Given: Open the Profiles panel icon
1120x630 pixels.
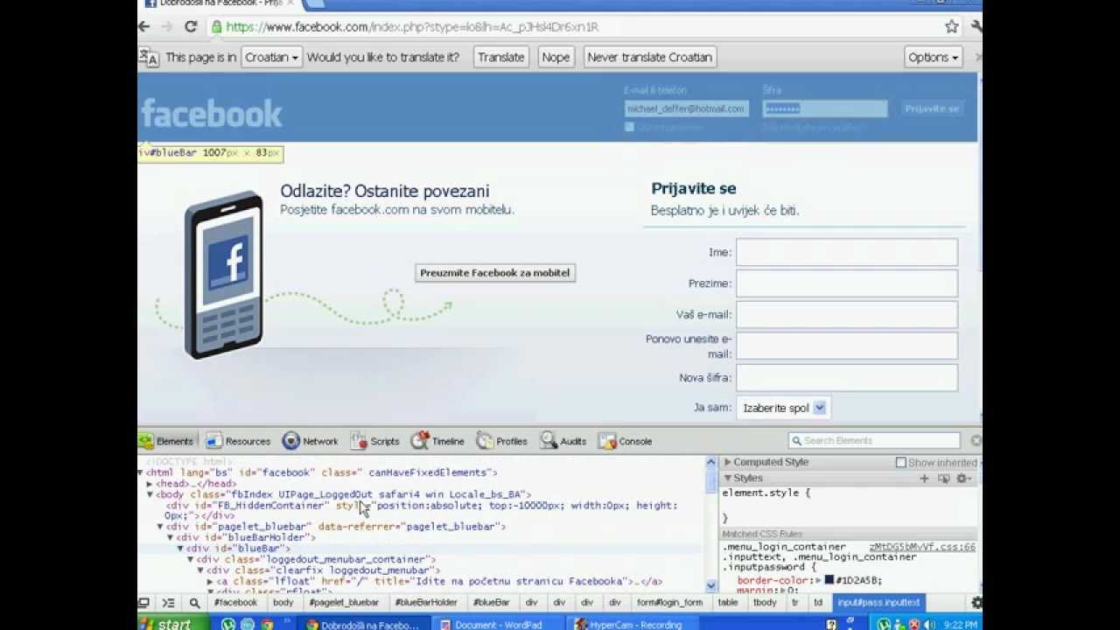Looking at the screenshot, I should click(484, 441).
